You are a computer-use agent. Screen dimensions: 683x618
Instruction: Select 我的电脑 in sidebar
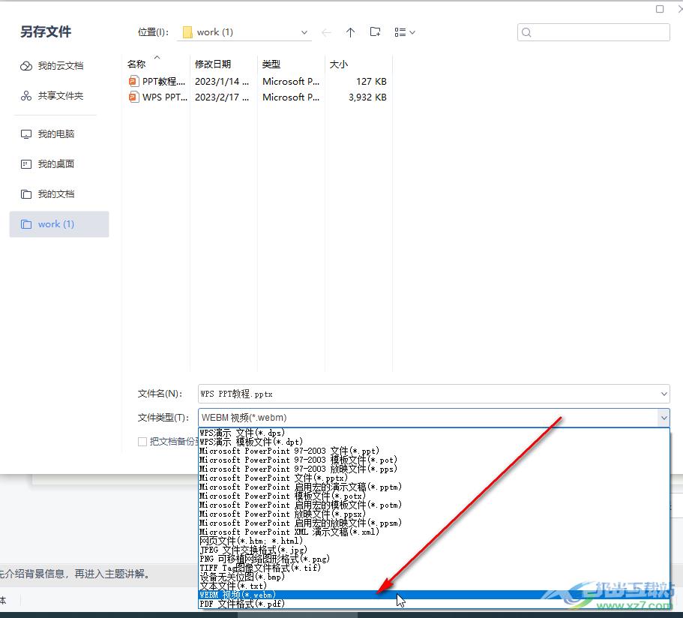tap(47, 133)
